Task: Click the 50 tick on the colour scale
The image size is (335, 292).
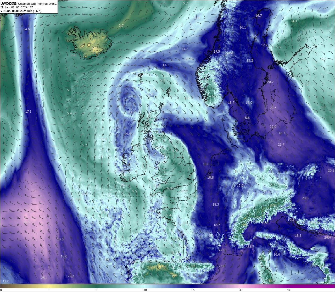Action: click(x=288, y=290)
